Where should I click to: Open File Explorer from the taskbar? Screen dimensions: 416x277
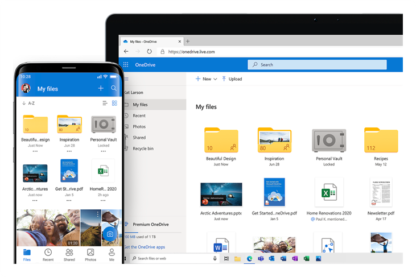coord(237,258)
